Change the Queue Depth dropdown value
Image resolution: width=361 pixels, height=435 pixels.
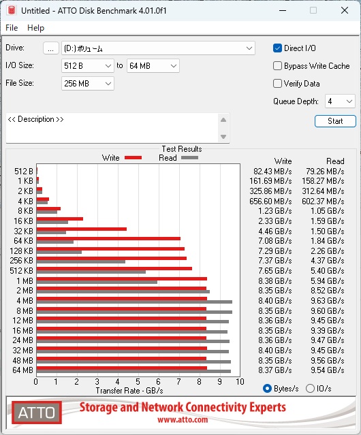[340, 101]
